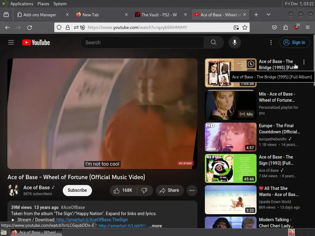The image size is (315, 236).
Task: Open The Bridge (1995) album thumbnail
Action: coord(231,73)
